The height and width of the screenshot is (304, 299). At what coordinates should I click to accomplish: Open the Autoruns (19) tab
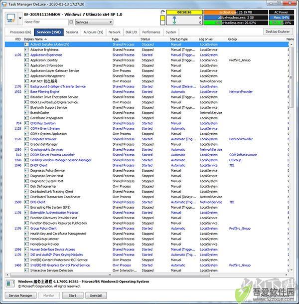click(x=93, y=32)
